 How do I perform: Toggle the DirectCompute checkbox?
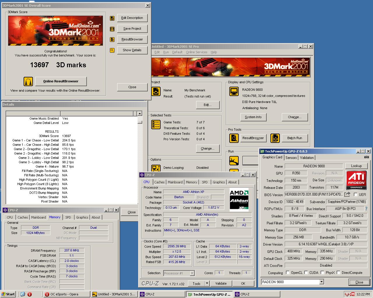338,273
